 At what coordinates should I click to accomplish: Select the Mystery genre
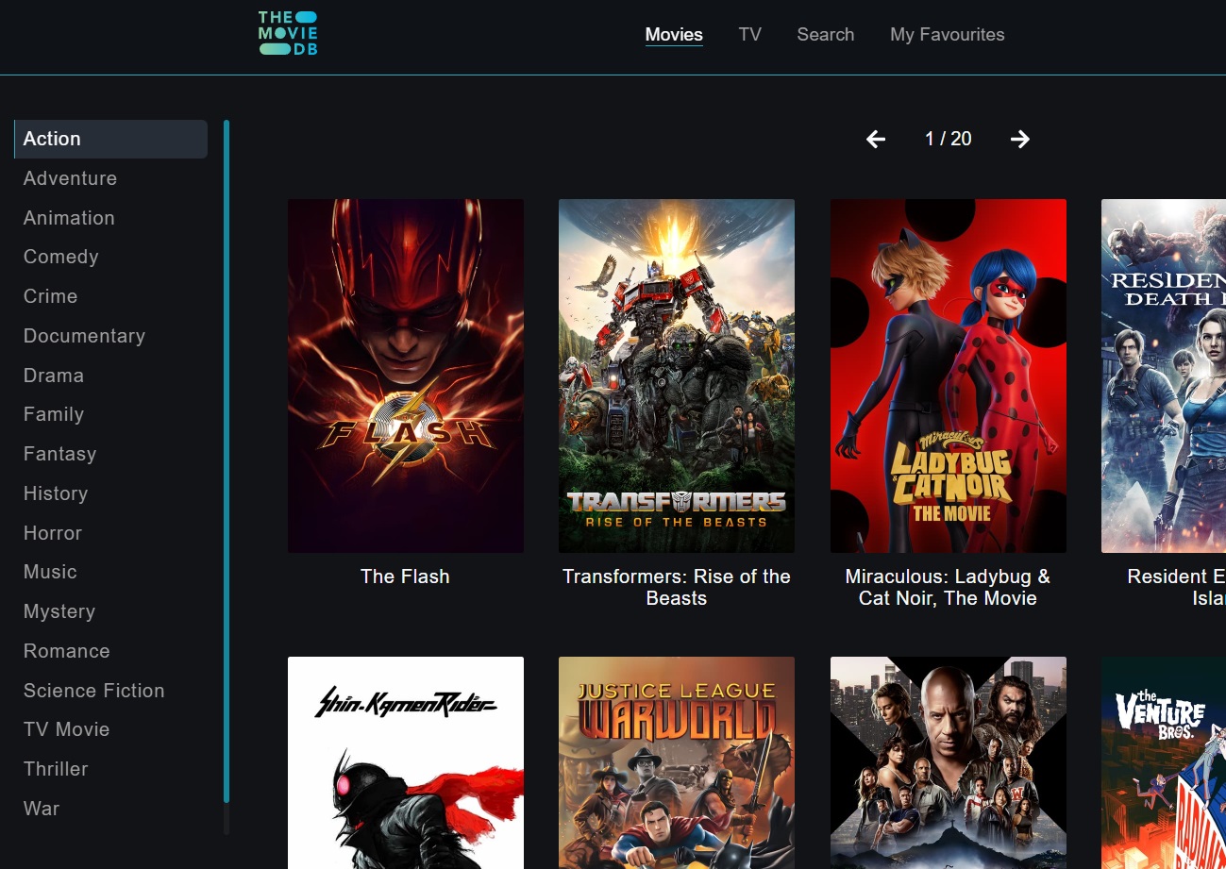59,611
